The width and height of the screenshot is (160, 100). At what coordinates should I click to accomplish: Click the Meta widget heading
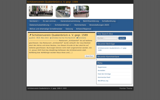point(114,63)
